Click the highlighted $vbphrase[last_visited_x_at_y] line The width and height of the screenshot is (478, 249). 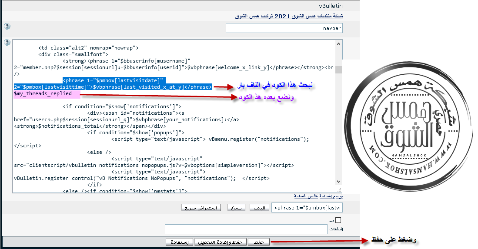pyautogui.click(x=113, y=87)
